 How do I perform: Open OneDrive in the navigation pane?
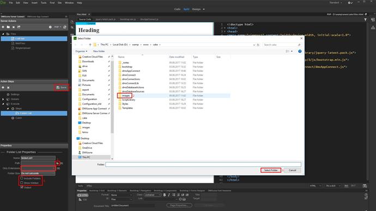(87, 148)
